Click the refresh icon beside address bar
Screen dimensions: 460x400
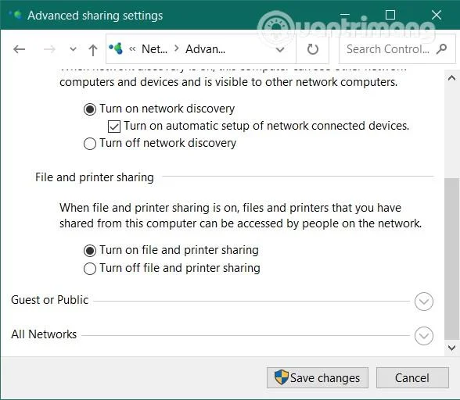(x=312, y=49)
